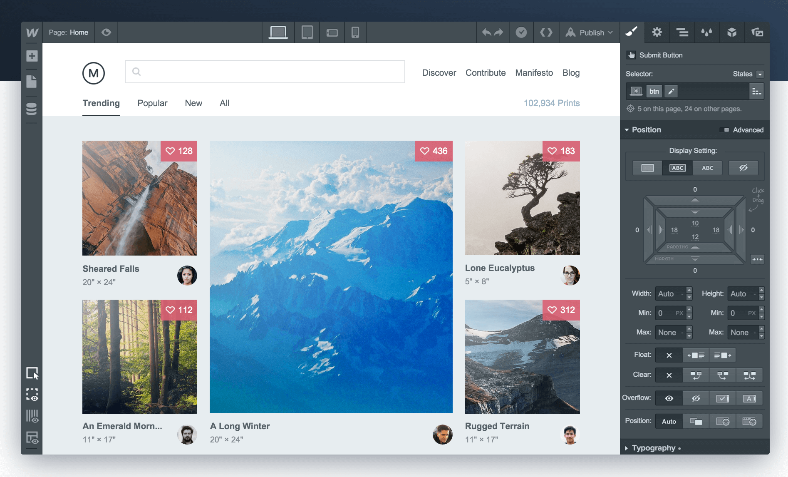Screen dimensions: 788x477
Task: Switch to tablet preview mode
Action: (x=307, y=32)
